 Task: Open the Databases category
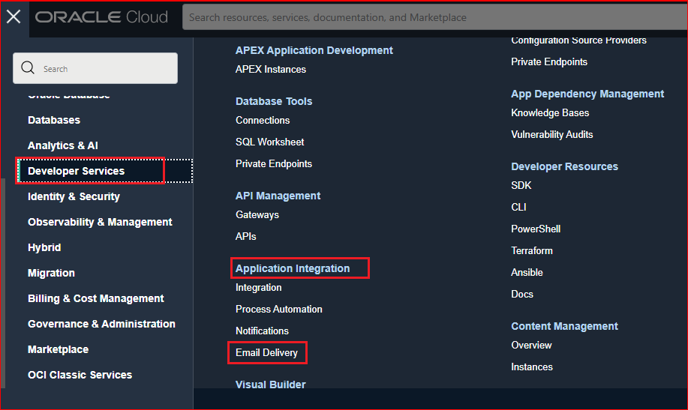coord(54,120)
